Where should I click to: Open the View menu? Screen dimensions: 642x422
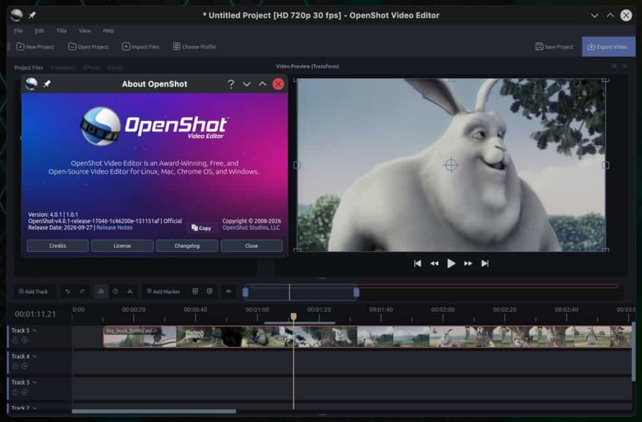click(x=85, y=31)
